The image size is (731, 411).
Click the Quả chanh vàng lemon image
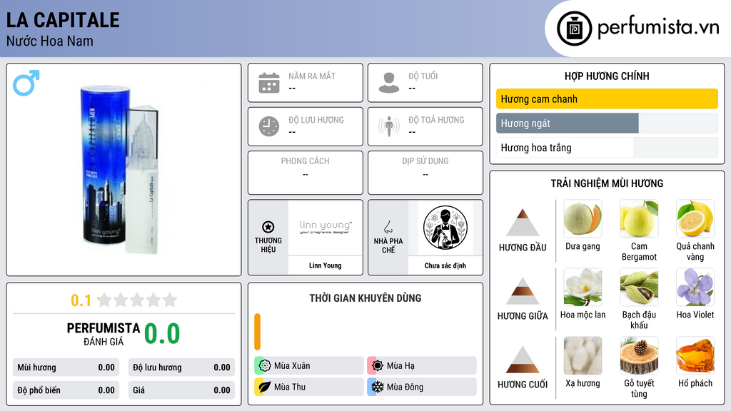(x=695, y=218)
